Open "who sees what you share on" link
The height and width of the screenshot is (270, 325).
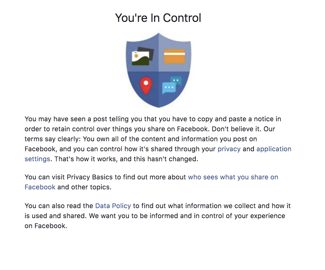click(x=233, y=177)
